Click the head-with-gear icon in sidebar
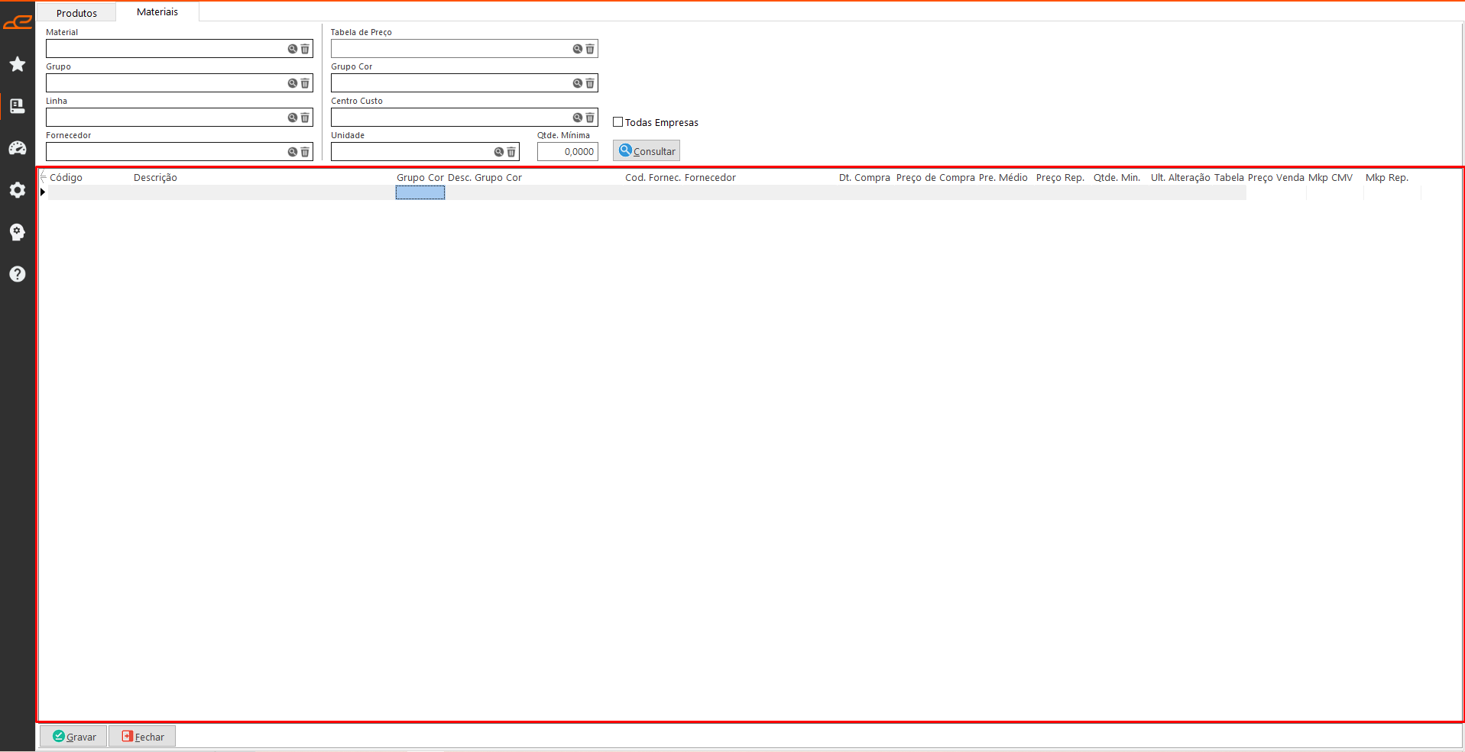The height and width of the screenshot is (752, 1465). click(18, 232)
